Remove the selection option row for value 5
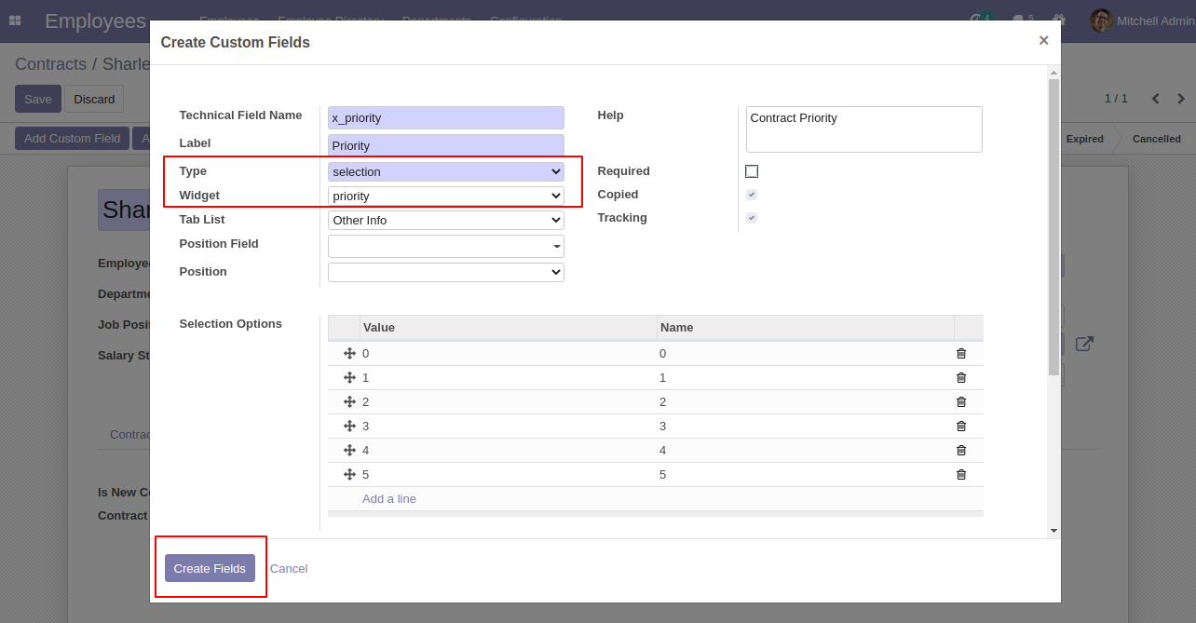 tap(961, 475)
